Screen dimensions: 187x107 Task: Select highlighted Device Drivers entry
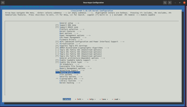[68, 73]
